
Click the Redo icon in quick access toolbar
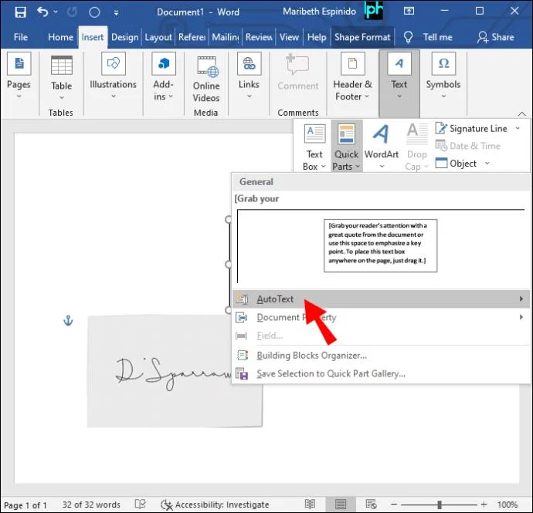point(72,12)
